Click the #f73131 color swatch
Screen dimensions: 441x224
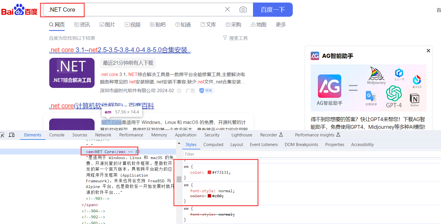coord(209,172)
